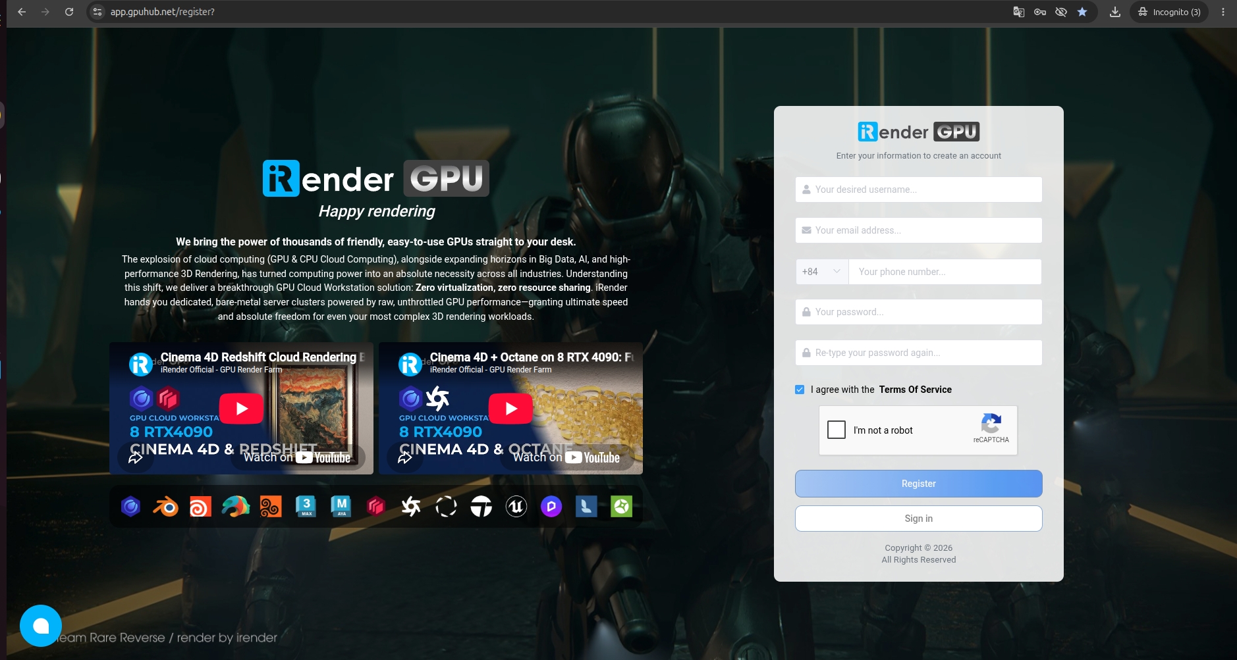Play the Cinema 4D Redshift video
The width and height of the screenshot is (1237, 660).
(x=242, y=409)
